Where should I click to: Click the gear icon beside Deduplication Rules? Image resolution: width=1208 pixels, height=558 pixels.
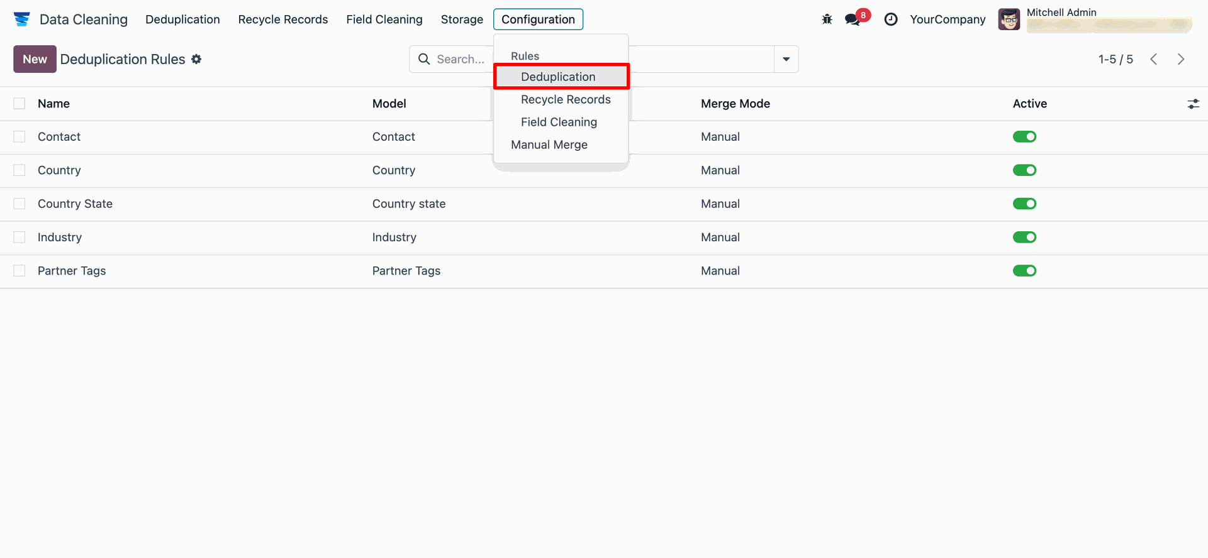196,59
